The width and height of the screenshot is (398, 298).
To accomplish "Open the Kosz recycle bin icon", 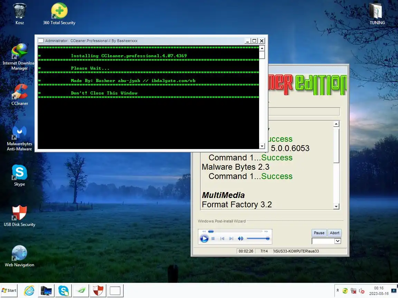I will tap(20, 14).
